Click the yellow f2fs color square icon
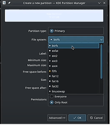110x125 pixels. pos(50,71)
